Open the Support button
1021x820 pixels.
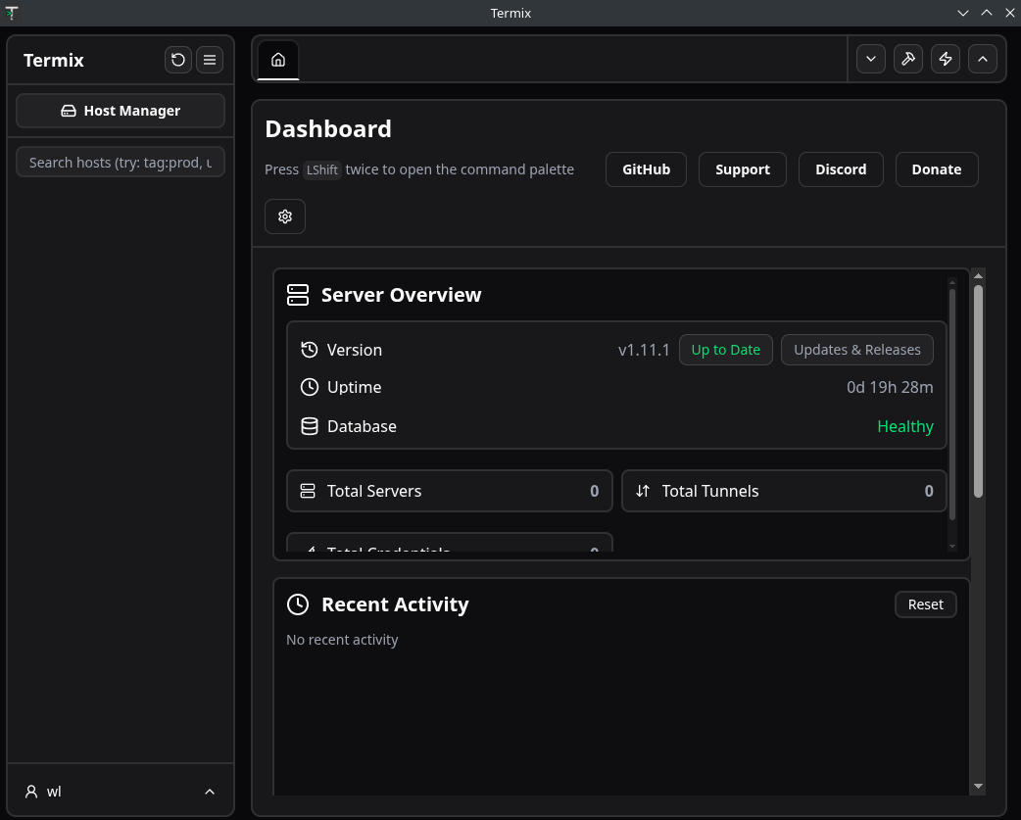pos(743,169)
